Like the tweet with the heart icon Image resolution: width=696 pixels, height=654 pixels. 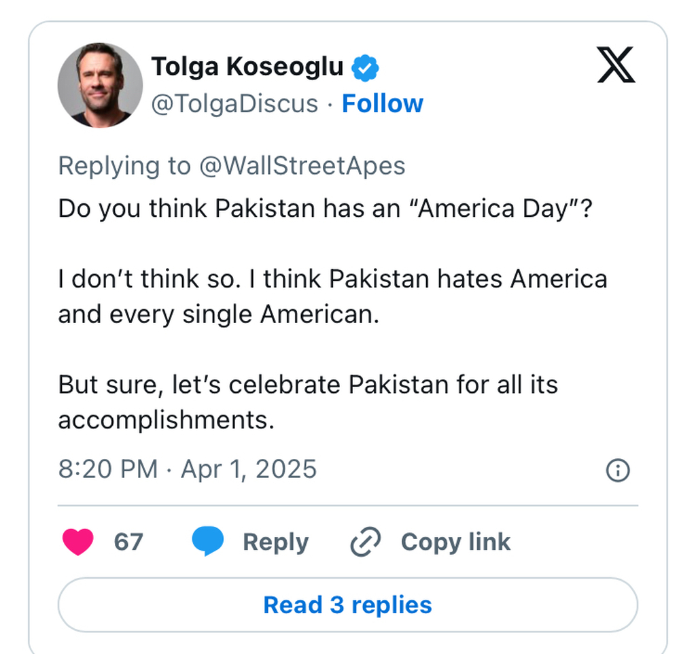pos(78,542)
